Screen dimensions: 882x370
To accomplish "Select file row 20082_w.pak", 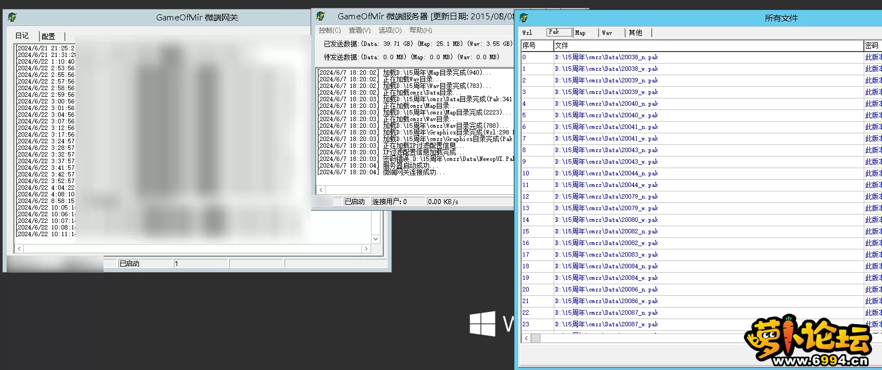I will [x=701, y=243].
